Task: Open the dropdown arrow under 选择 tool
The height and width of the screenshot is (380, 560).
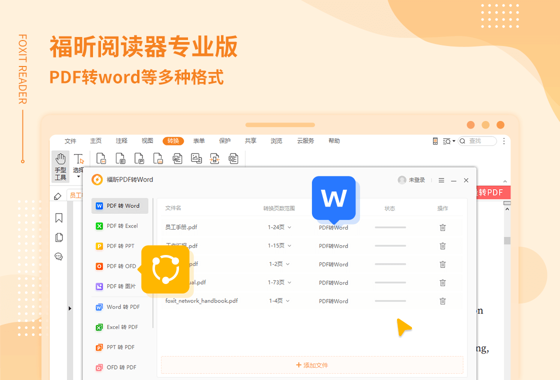Action: [78, 176]
